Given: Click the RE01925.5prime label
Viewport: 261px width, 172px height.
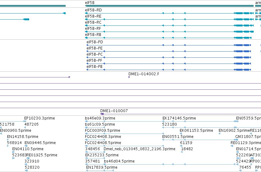Looking at the screenshot, I should coord(42,155).
